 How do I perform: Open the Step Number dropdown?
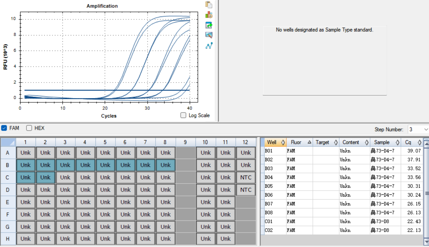tap(426, 129)
